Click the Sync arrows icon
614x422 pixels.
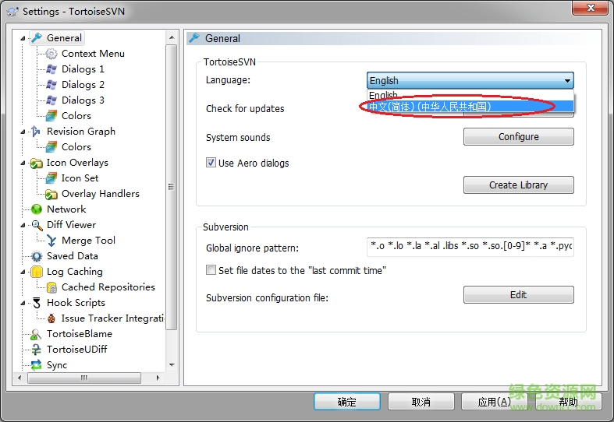pos(36,365)
